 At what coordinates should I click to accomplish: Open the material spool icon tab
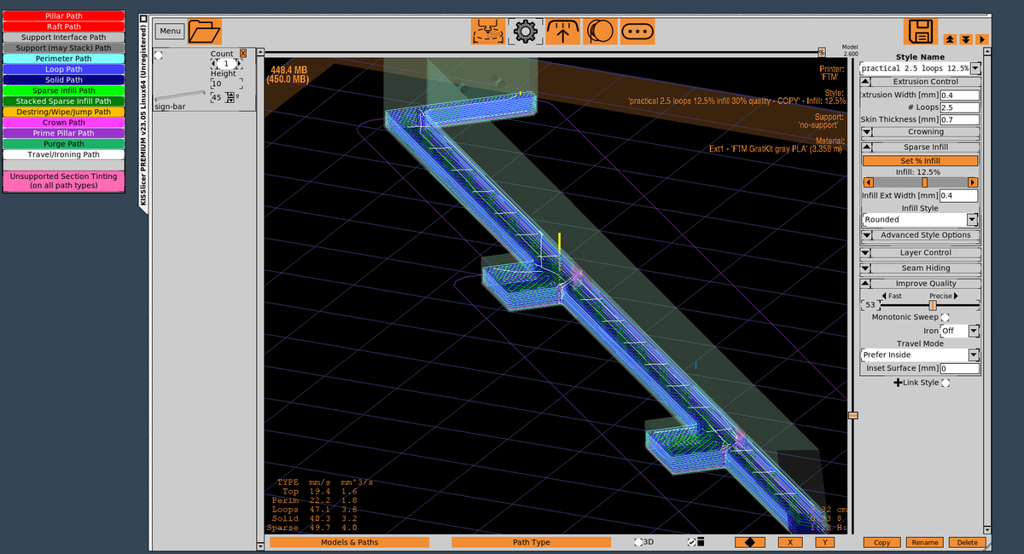[x=600, y=32]
